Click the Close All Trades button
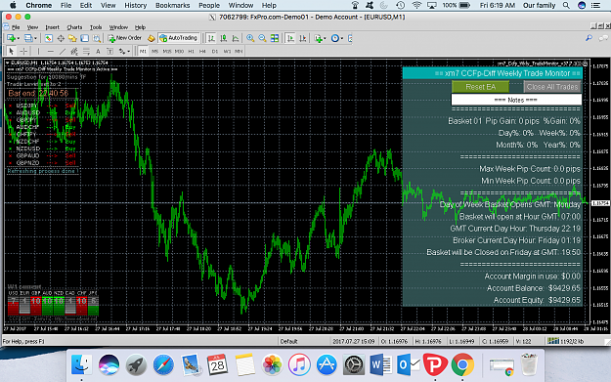This screenshot has width=611, height=382. click(x=552, y=87)
